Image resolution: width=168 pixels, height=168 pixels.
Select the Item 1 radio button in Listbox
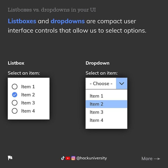coord(14,87)
